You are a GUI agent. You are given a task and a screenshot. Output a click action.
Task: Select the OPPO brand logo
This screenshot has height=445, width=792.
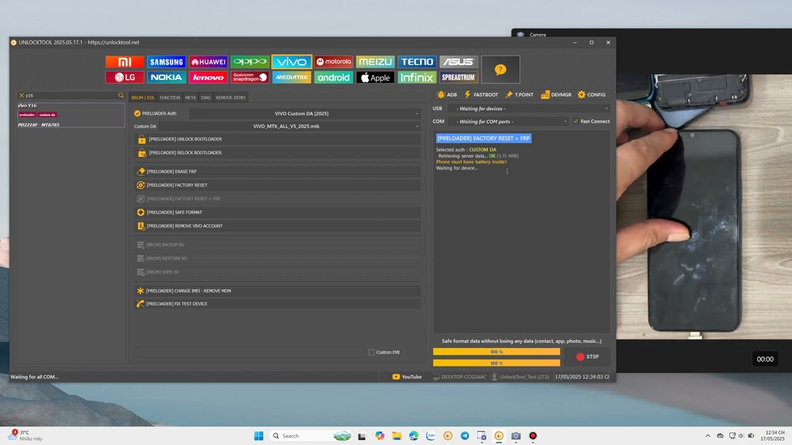pyautogui.click(x=250, y=62)
